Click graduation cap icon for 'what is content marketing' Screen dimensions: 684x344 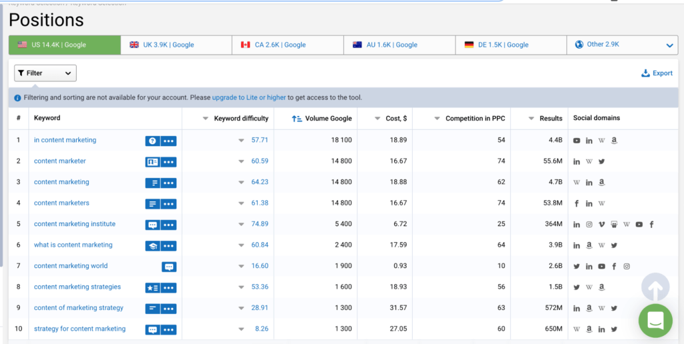152,245
